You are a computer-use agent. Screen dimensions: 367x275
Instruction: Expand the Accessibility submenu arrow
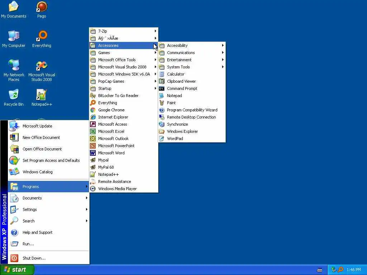[223, 45]
